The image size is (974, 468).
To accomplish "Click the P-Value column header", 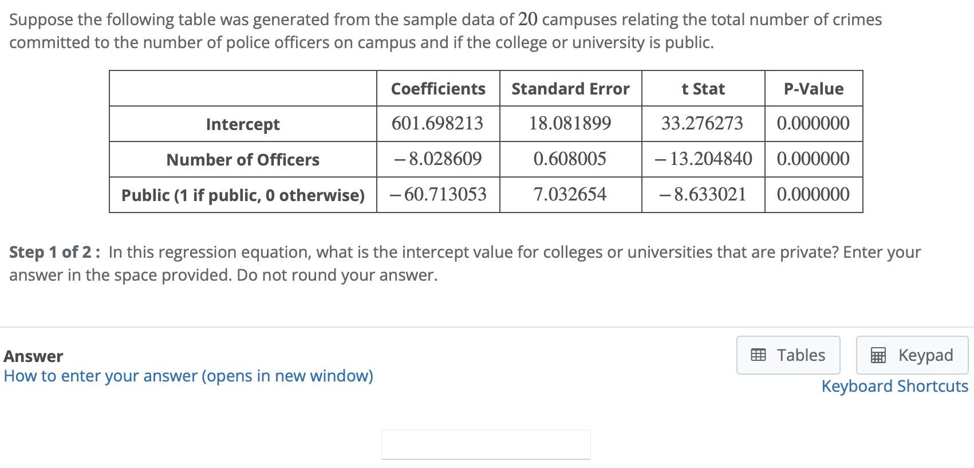I will 813,89.
